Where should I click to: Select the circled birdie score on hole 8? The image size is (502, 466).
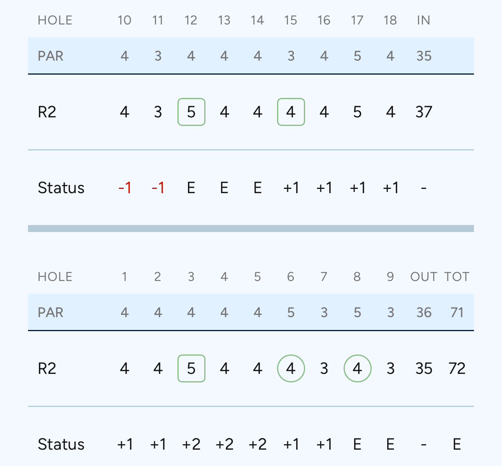[357, 368]
